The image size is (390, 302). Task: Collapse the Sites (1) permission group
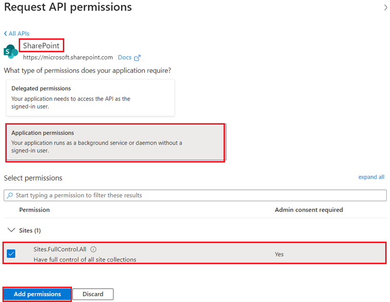(x=11, y=231)
